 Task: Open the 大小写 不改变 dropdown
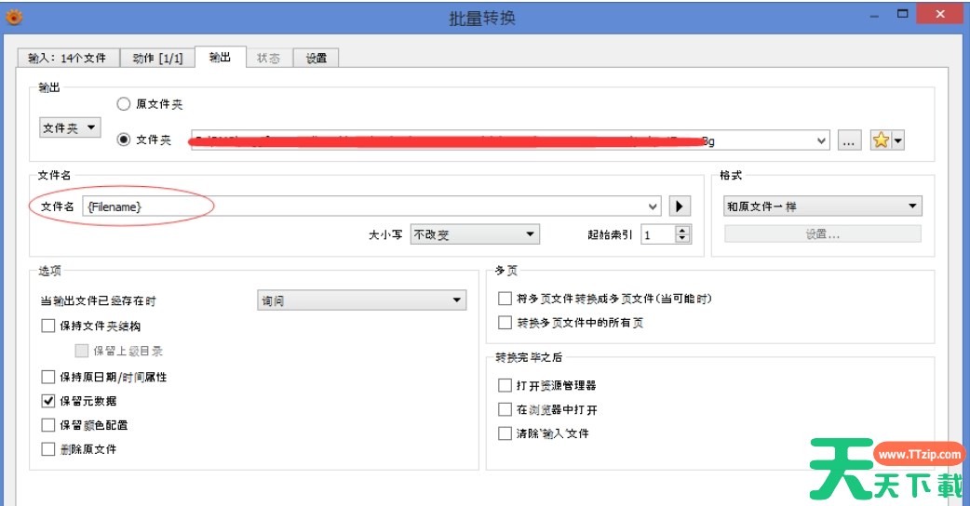[475, 234]
